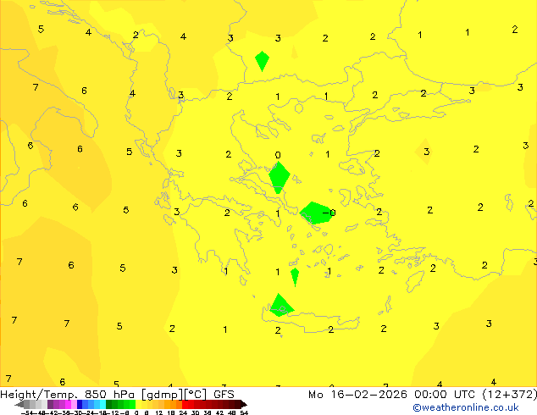Click the narrow green patch in the Cyclades
The image size is (537, 415).
pos(295,277)
